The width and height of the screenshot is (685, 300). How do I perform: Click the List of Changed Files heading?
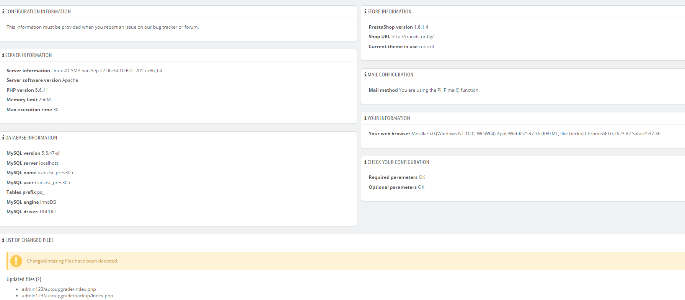(x=29, y=240)
